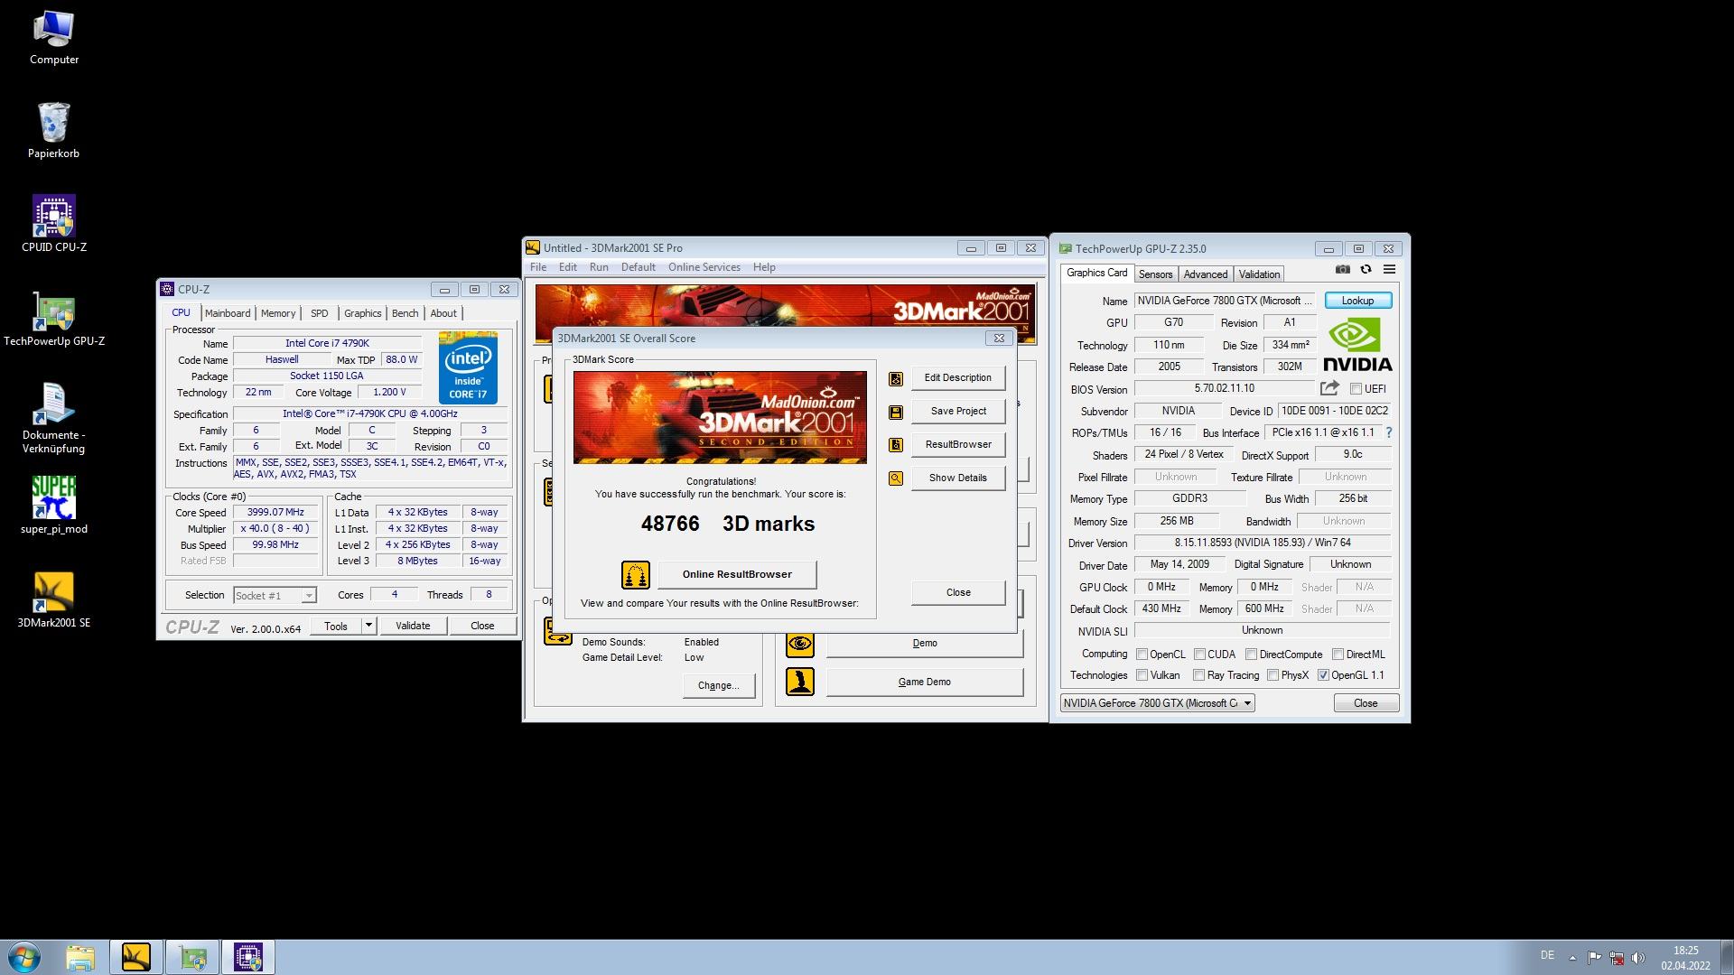Open CPU-Z Socket #1 selection dropdown
Screen dimensions: 1734x975
coord(275,596)
